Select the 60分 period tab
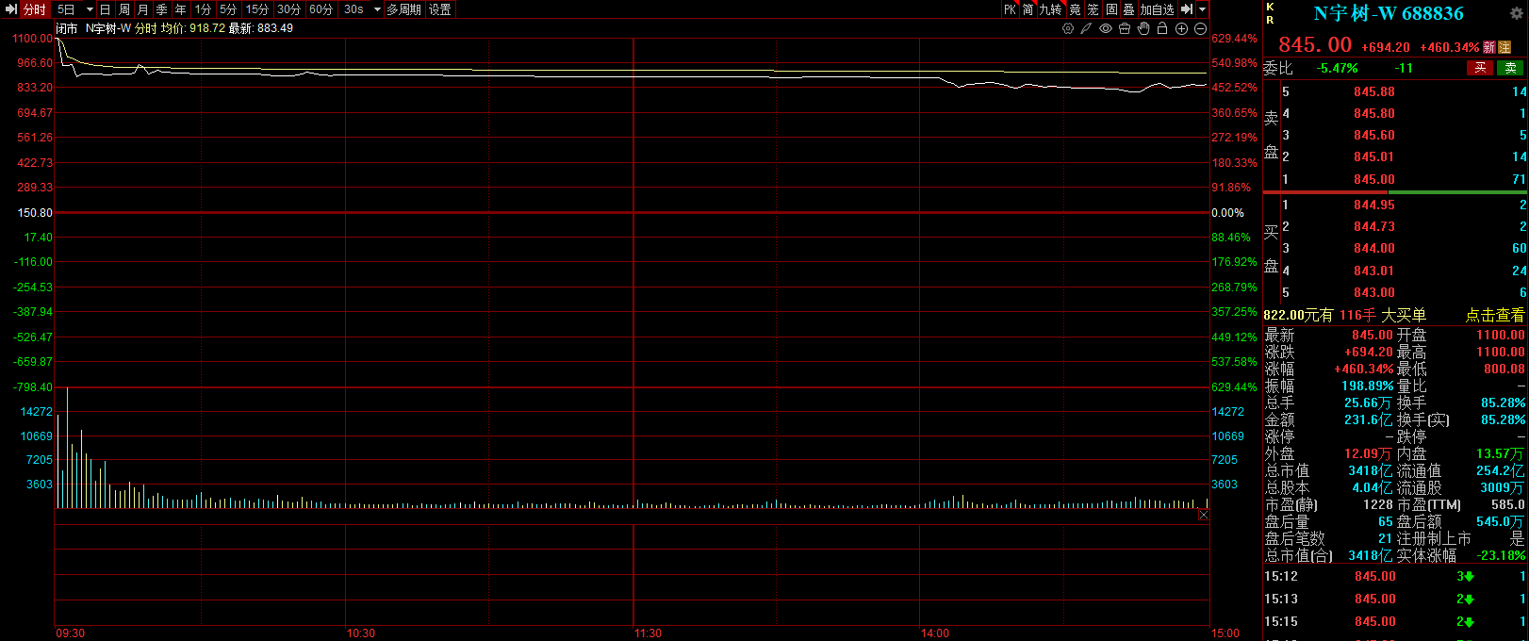1529x641 pixels. point(321,9)
